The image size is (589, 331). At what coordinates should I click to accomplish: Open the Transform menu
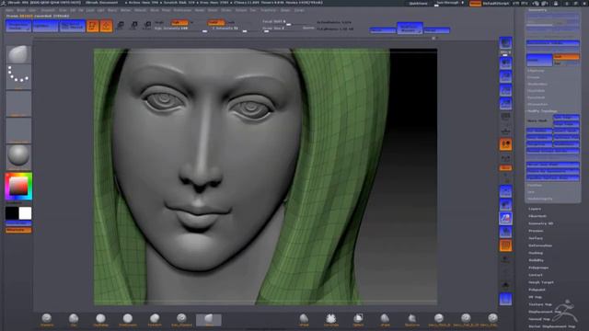[268, 10]
